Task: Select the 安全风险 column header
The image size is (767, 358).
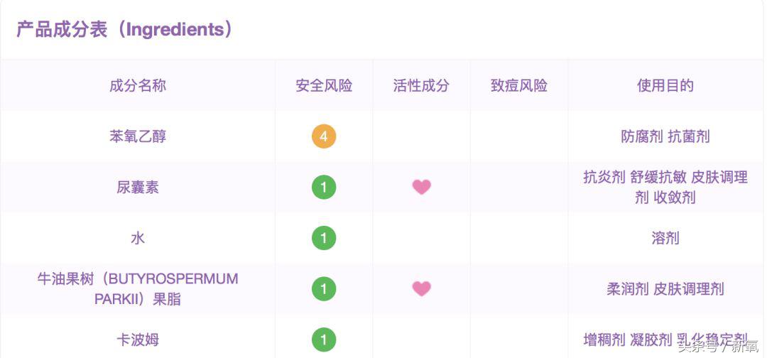Action: point(324,86)
